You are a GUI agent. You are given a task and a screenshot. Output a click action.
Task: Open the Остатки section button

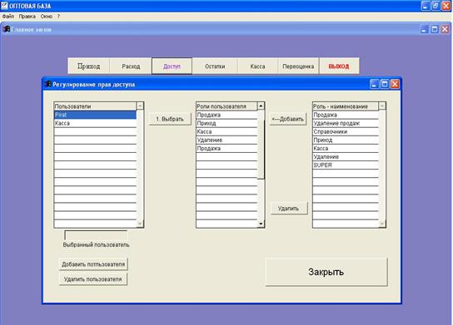[x=215, y=66]
